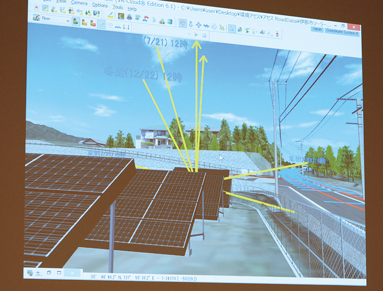The height and width of the screenshot is (291, 383).
Task: Close the minimized 太. sub-window
Action: pyautogui.click(x=72, y=273)
